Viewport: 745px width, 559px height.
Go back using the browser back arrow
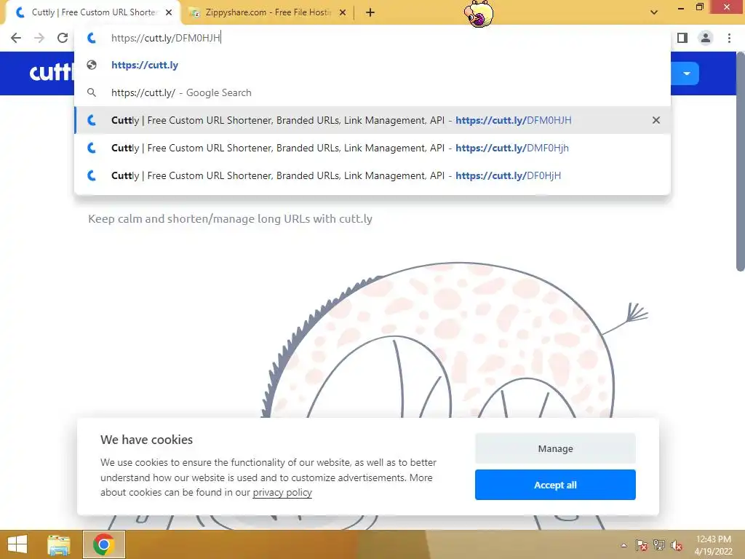click(x=16, y=38)
